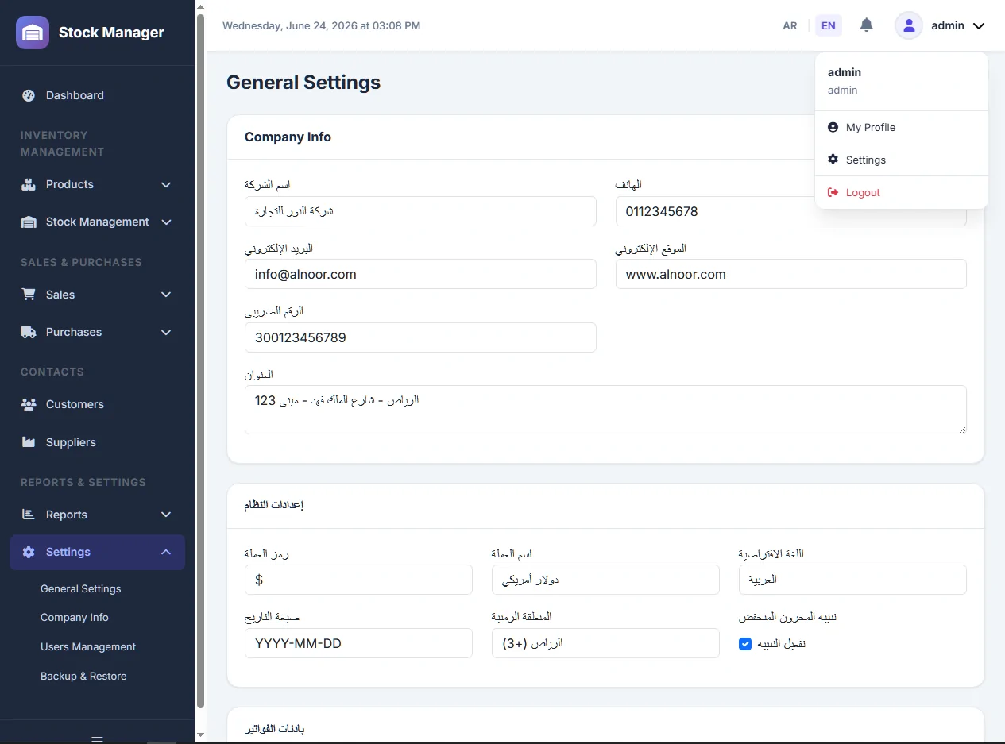Viewport: 1005px width, 744px height.
Task: Click the Stock Management warehouse icon
Action: point(29,222)
